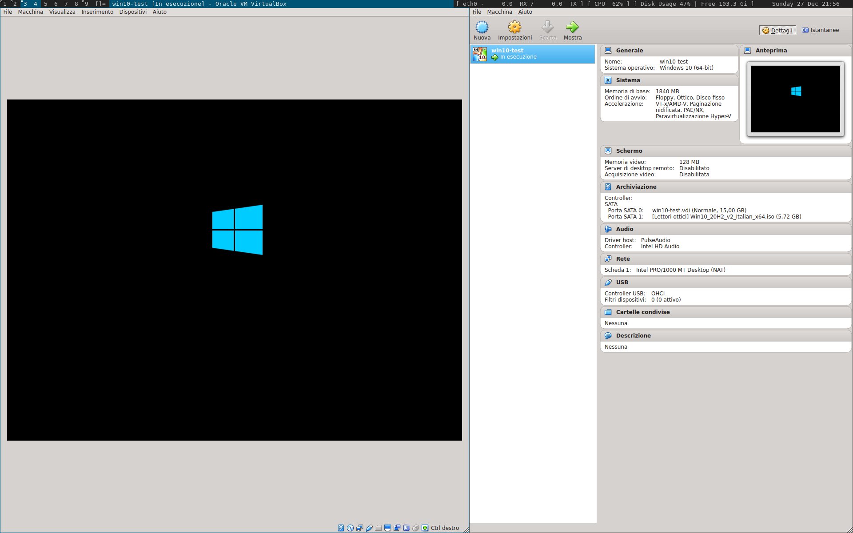Open Macchina menu in VM window
Viewport: 853px width, 533px height.
[x=30, y=12]
